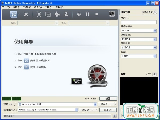Stop conversion with the square button
Screen dimensions: 160x120
[x=97, y=14]
